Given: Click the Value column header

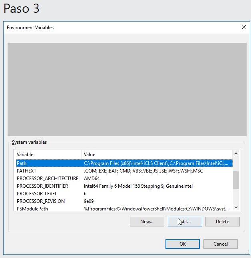Looking at the screenshot, I should 156,155.
